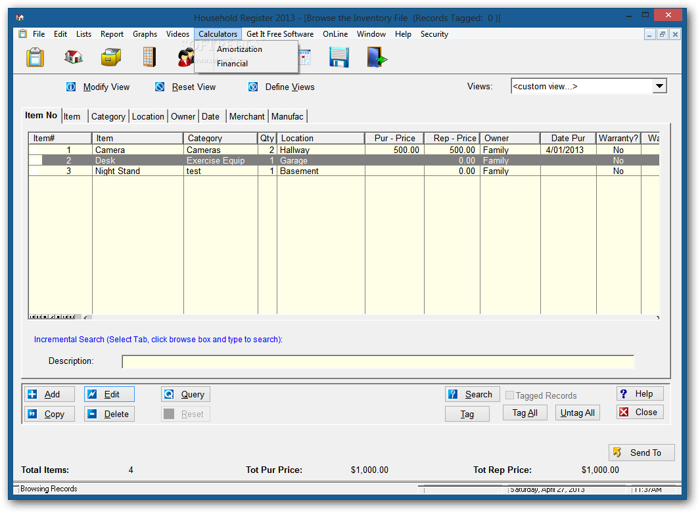
Task: Switch to the Date tab
Action: [x=211, y=116]
